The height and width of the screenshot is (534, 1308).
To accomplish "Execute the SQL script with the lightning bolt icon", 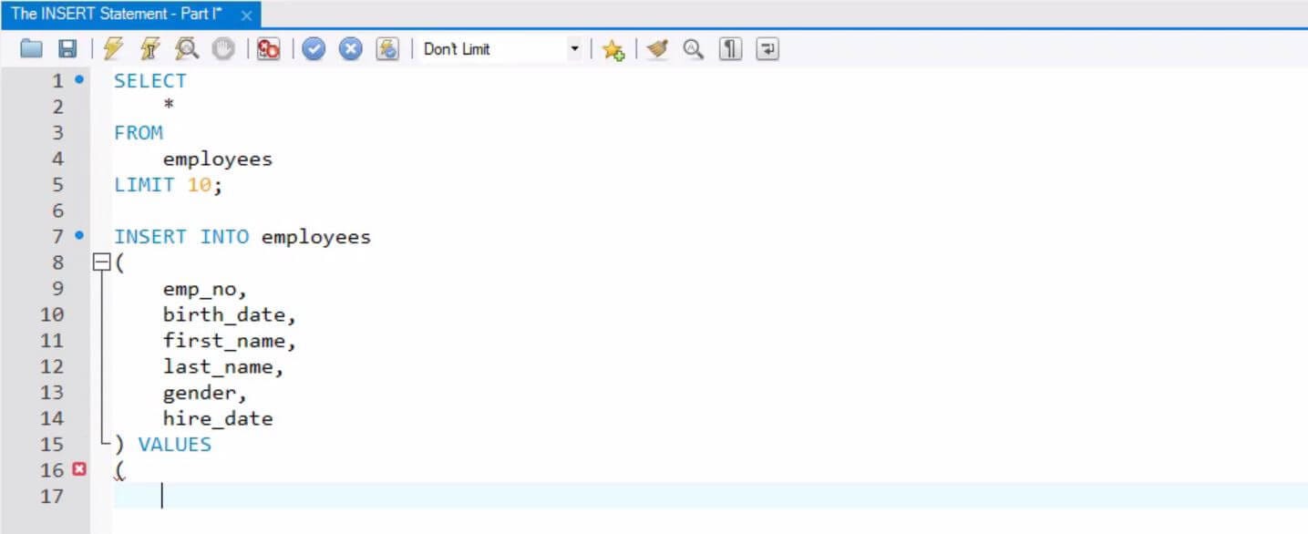I will click(x=114, y=48).
